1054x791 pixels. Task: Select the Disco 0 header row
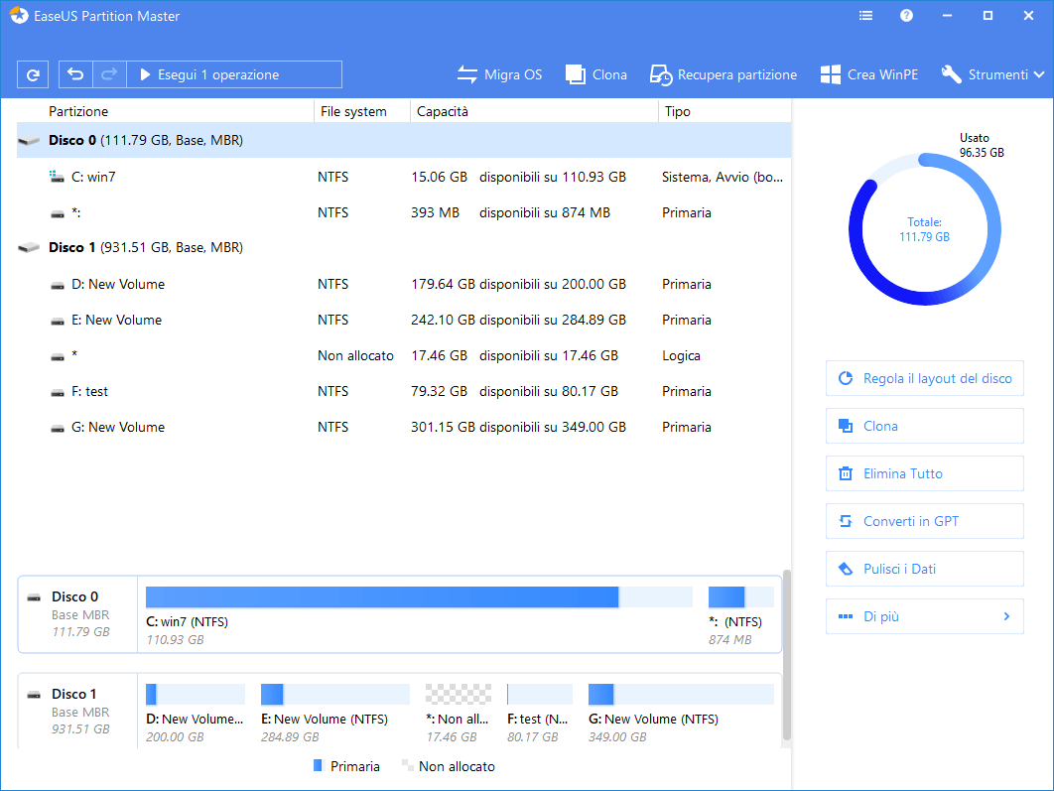[403, 140]
